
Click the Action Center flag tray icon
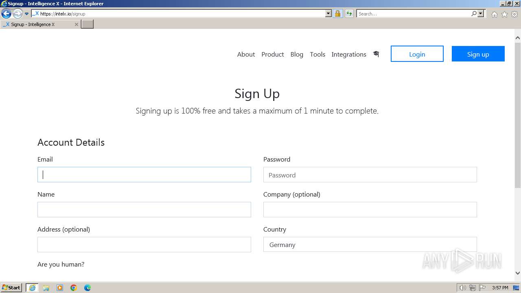pos(482,288)
